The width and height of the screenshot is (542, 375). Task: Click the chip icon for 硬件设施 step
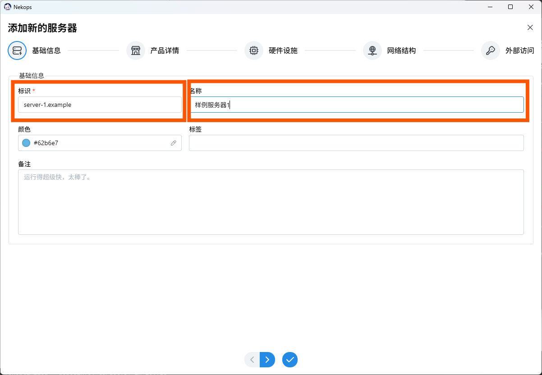pos(254,50)
